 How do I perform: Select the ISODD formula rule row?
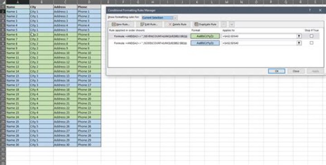(214, 43)
